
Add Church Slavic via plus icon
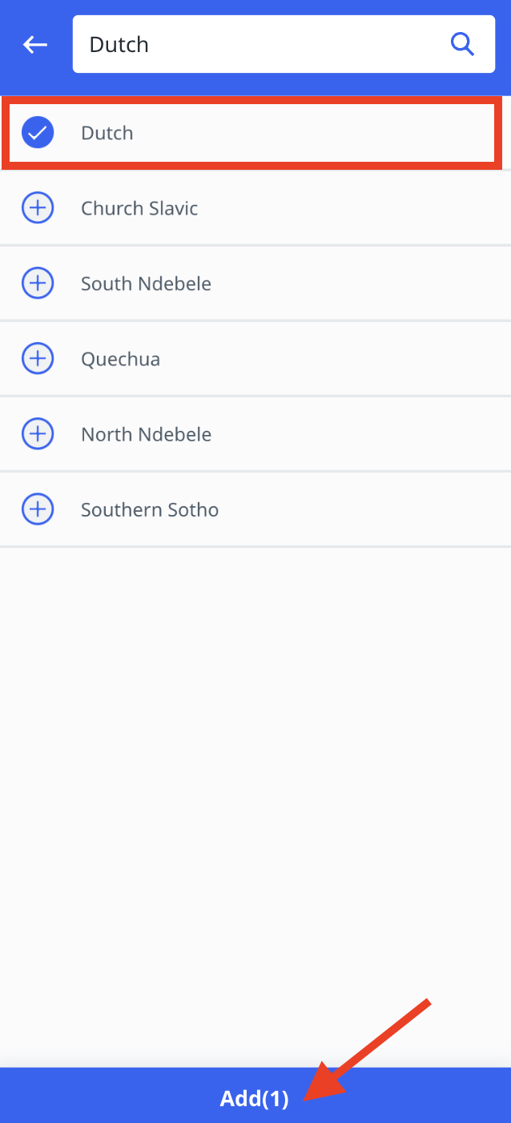pyautogui.click(x=38, y=208)
